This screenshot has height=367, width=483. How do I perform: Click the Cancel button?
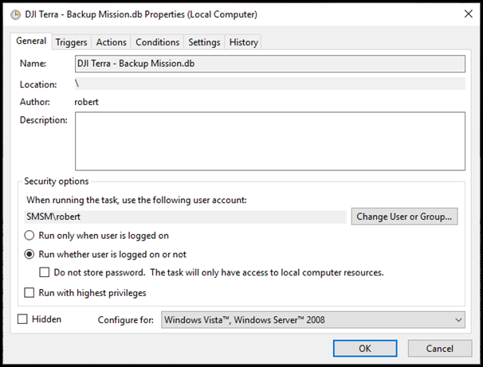tap(440, 349)
